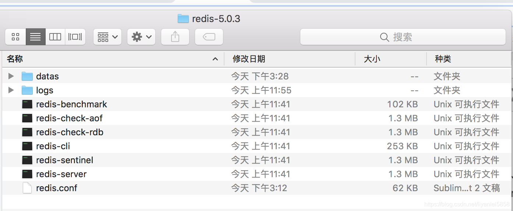The width and height of the screenshot is (513, 211).
Task: Click the edit tags button
Action: coord(209,37)
